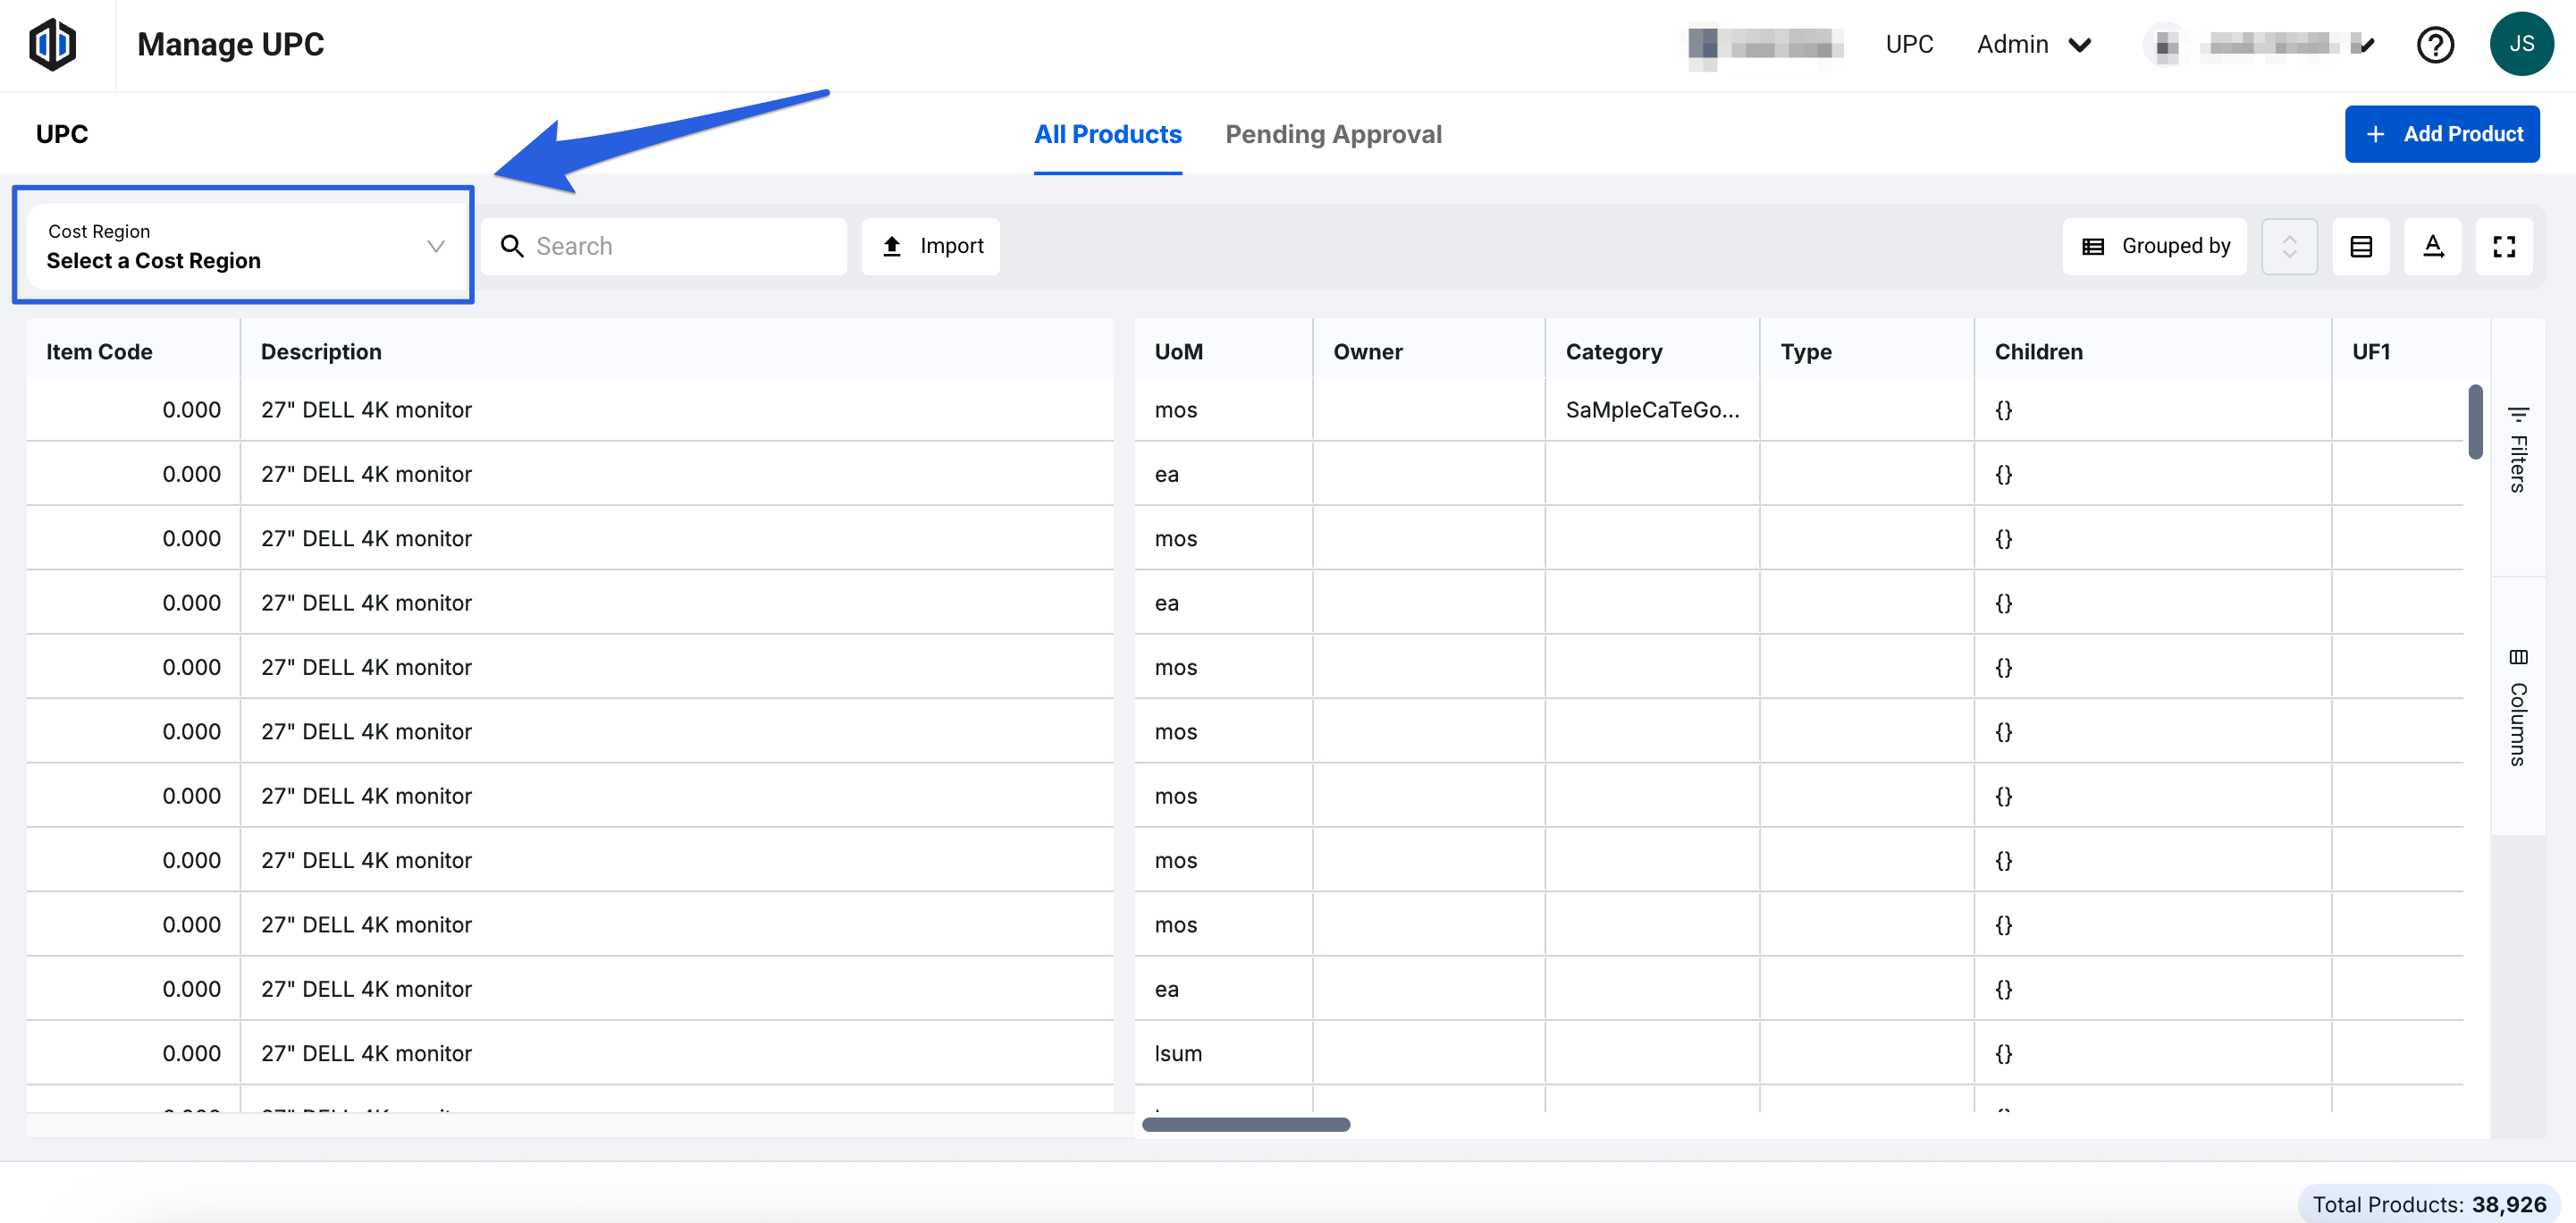This screenshot has height=1223, width=2576.
Task: Click the text format icon in toolbar
Action: click(x=2432, y=246)
